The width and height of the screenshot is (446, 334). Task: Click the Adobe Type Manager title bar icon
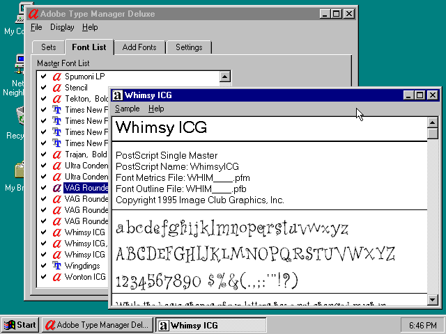point(32,14)
